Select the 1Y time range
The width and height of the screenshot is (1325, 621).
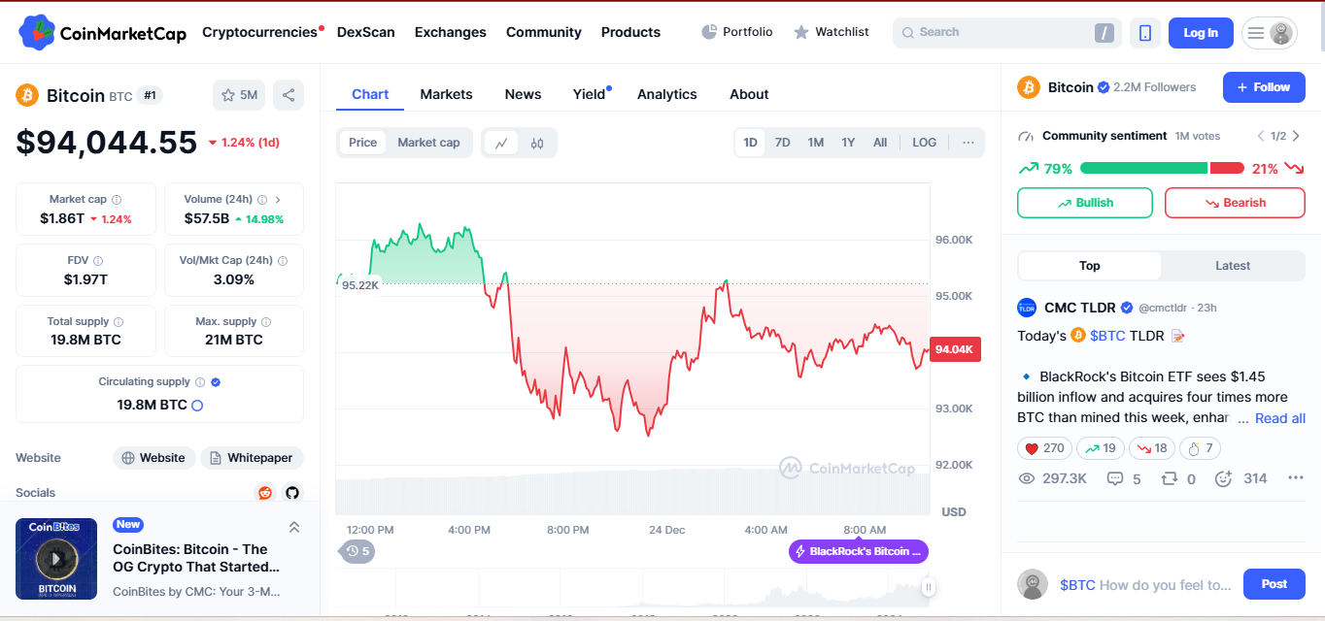coord(848,143)
